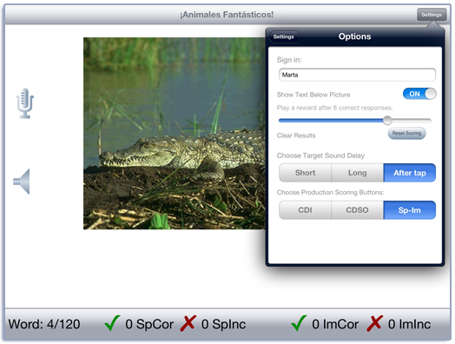Image resolution: width=455 pixels, height=344 pixels.
Task: Tap the speaker sound playback icon
Action: pyautogui.click(x=22, y=182)
